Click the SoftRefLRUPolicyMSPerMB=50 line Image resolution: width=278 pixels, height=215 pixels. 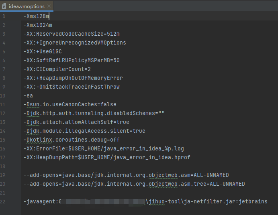click(72, 60)
